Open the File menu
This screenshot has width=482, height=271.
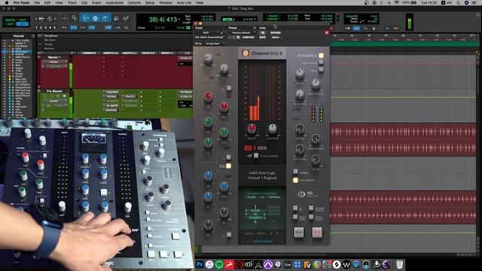coord(37,2)
